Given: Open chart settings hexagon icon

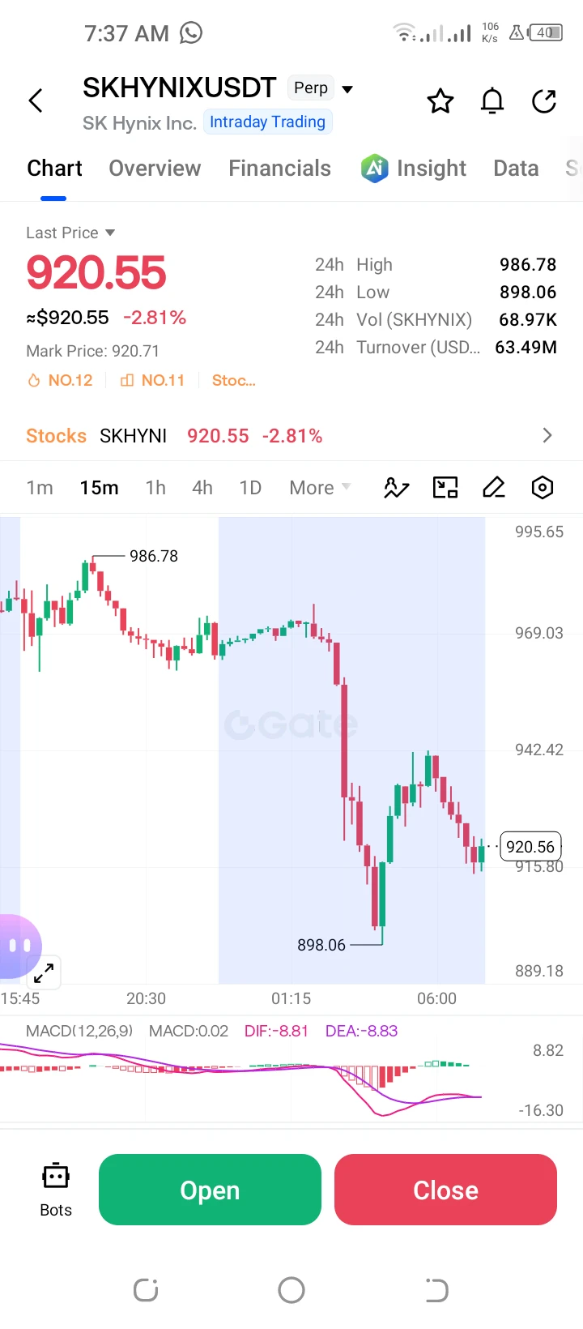Looking at the screenshot, I should [x=543, y=487].
